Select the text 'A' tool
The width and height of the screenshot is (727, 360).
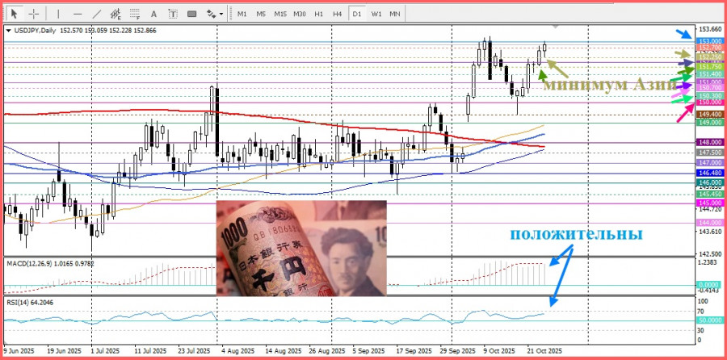pyautogui.click(x=153, y=14)
